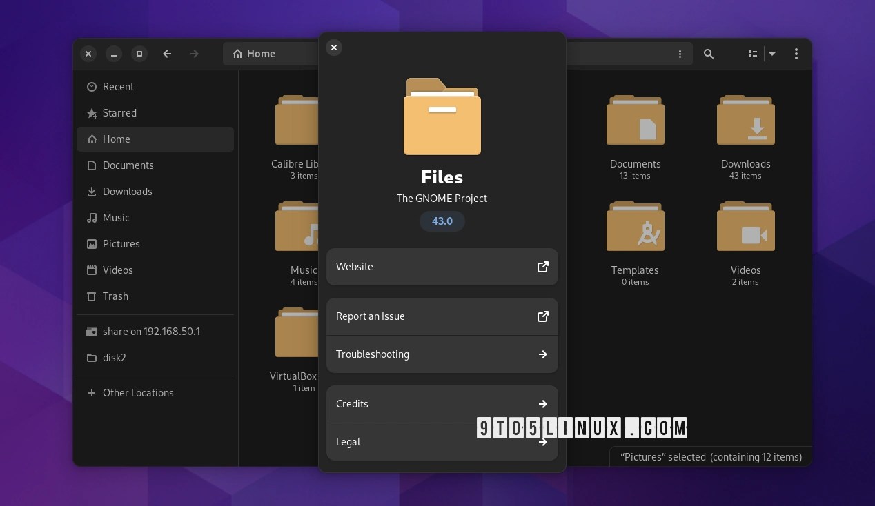Screen dimensions: 875x506
Task: Select Recent in the sidebar
Action: (155, 87)
